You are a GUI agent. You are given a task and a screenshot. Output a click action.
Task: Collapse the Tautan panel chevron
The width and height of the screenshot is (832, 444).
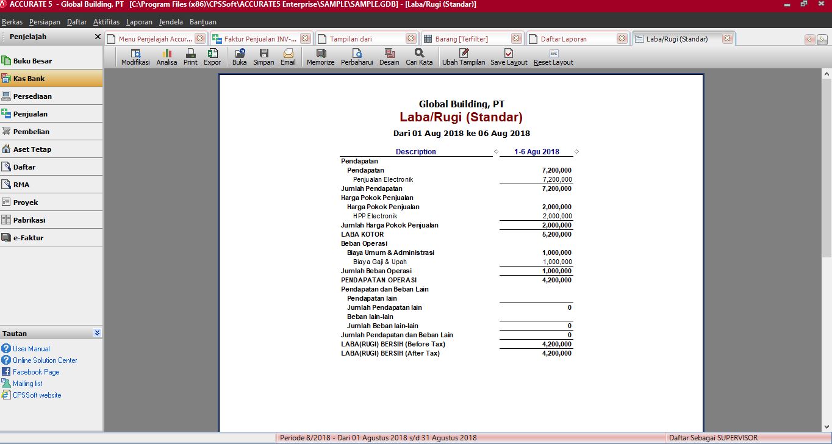[x=97, y=333]
